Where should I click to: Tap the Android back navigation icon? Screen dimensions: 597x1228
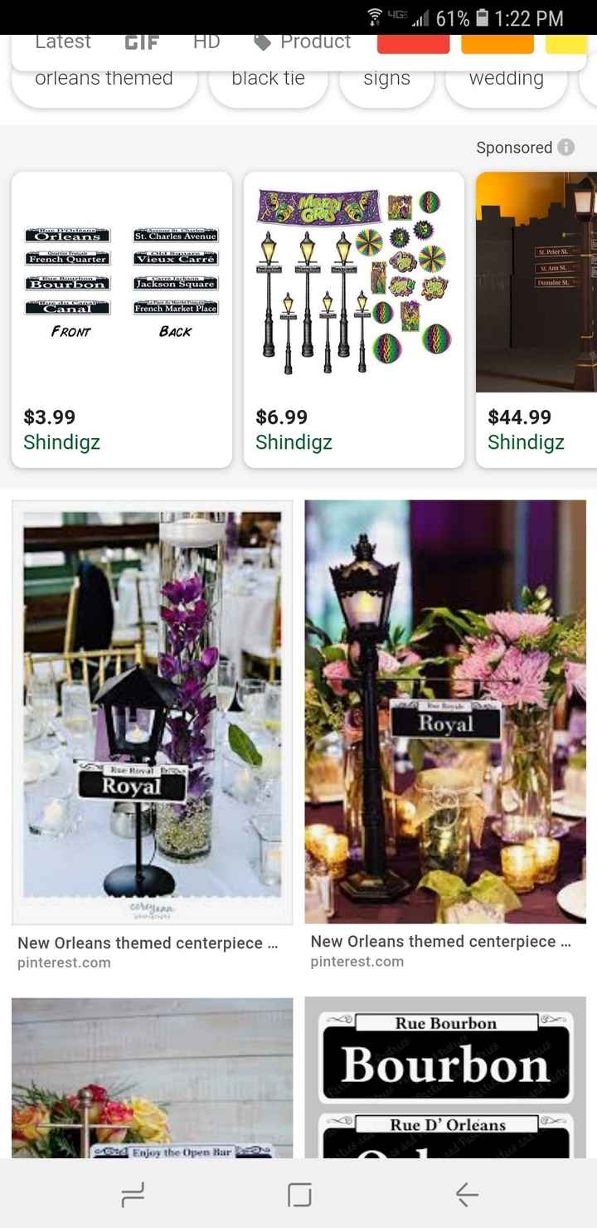point(467,1194)
